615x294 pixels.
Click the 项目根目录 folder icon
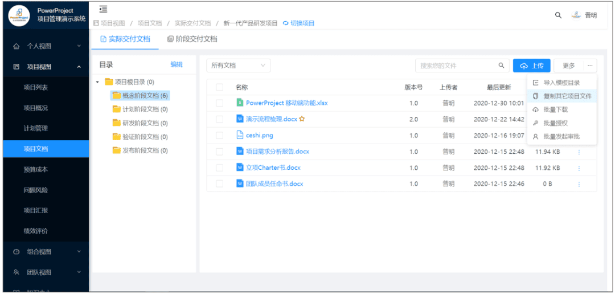coord(109,82)
